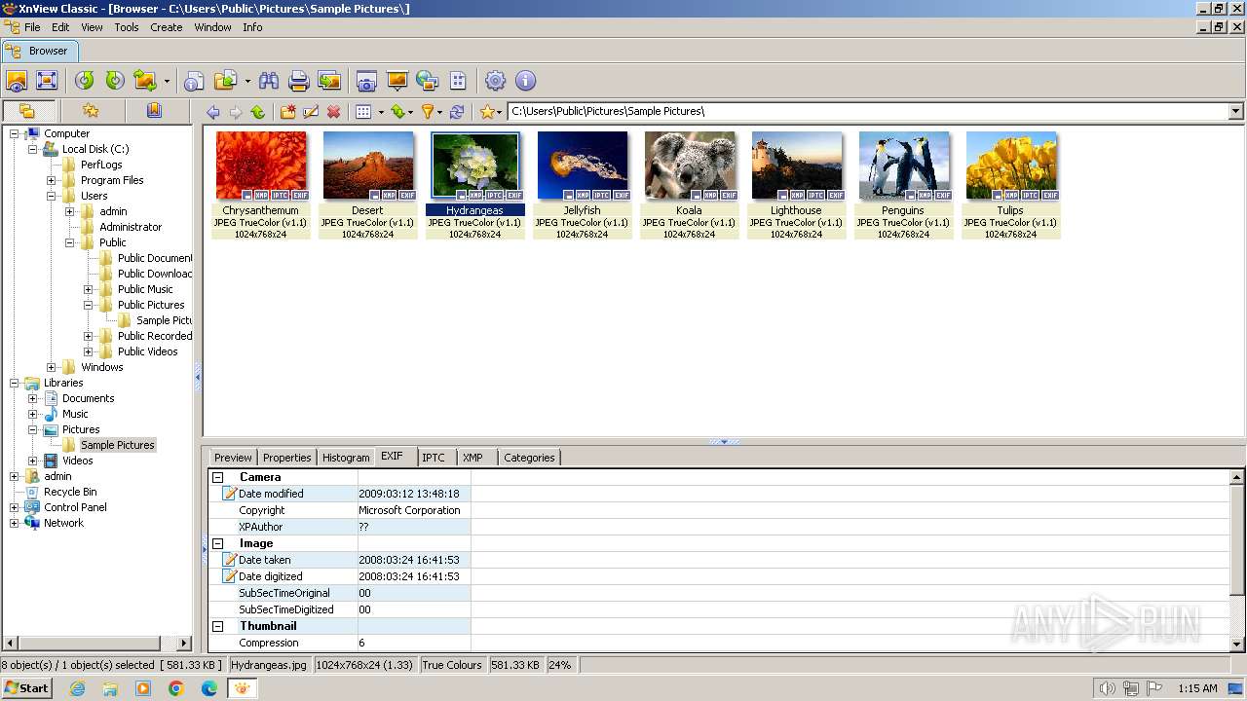Open the Batch convert toolbar icon
The height and width of the screenshot is (701, 1247).
(329, 81)
